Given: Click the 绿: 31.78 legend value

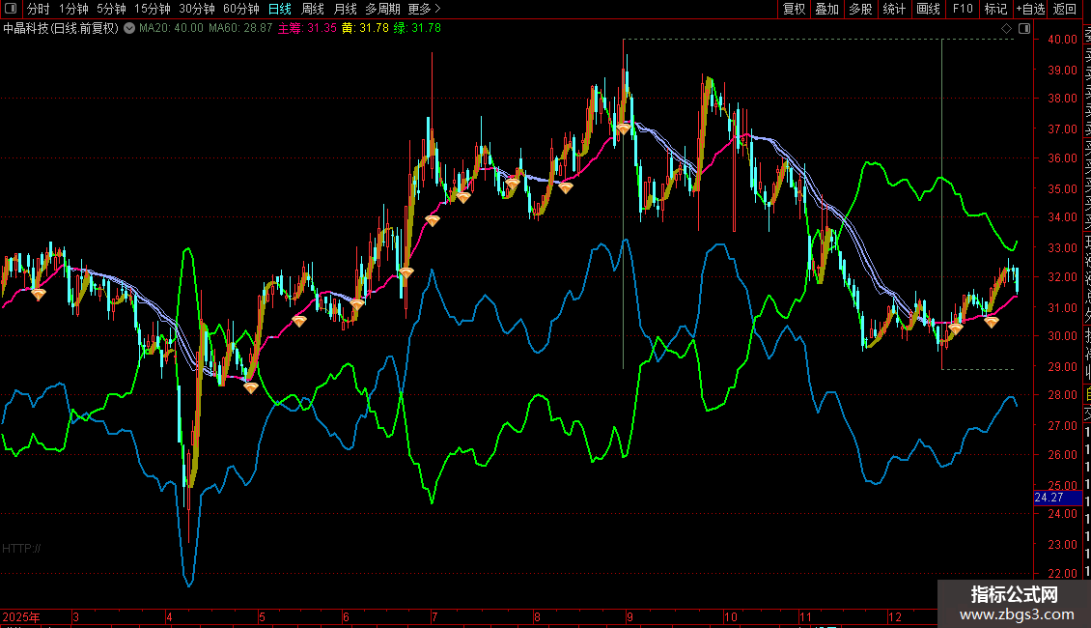Looking at the screenshot, I should click(x=417, y=29).
